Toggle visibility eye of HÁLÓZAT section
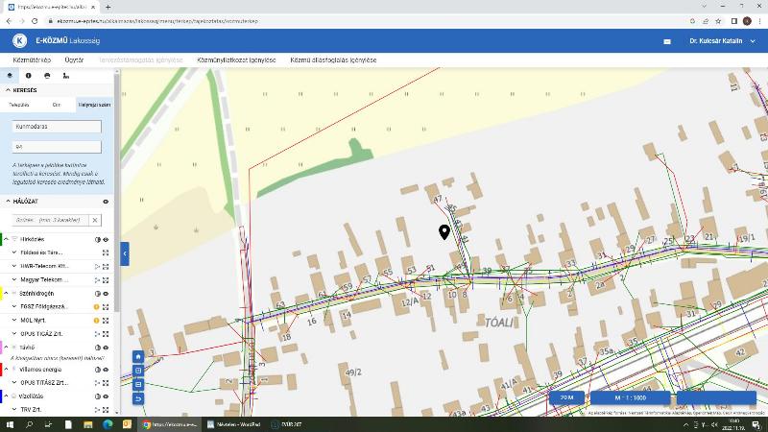768x432 pixels. point(106,202)
